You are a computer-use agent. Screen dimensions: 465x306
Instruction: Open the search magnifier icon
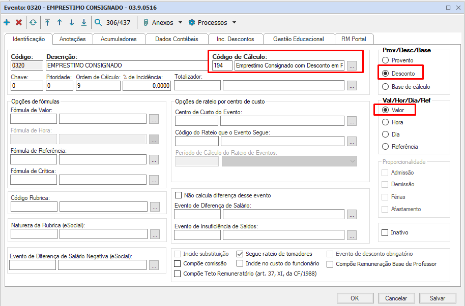point(98,22)
